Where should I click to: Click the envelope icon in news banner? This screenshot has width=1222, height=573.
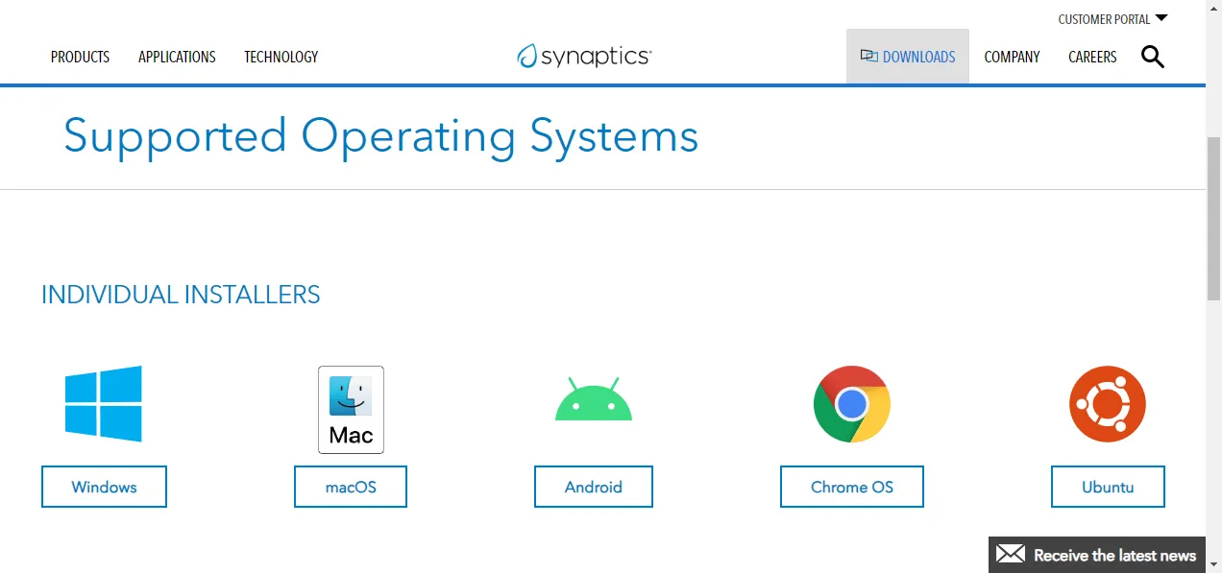pyautogui.click(x=1011, y=554)
